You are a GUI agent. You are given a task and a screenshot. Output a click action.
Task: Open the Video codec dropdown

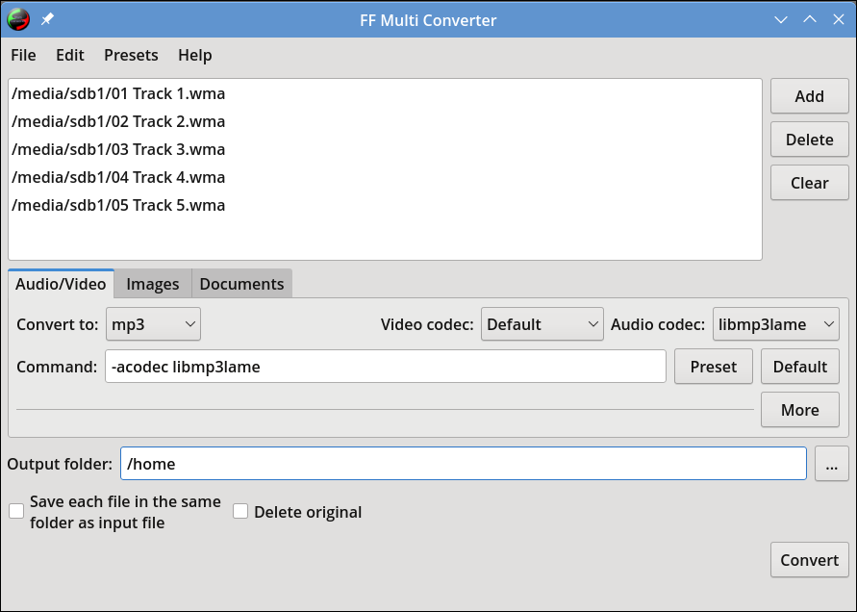542,323
